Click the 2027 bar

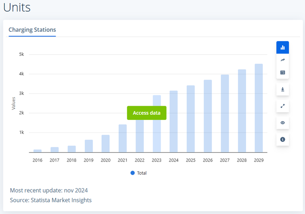[225, 113]
